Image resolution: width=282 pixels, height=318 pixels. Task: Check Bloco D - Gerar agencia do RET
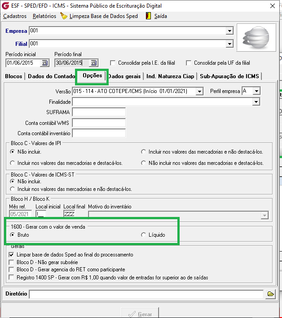coord(12,269)
